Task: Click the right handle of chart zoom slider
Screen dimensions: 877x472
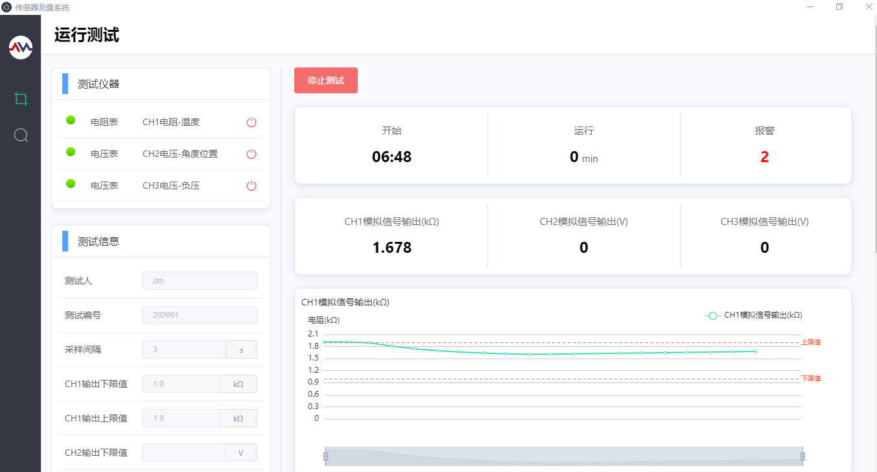Action: (x=802, y=456)
